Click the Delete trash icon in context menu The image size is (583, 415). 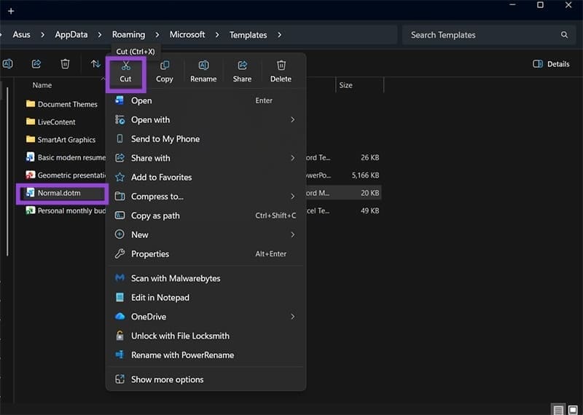tap(281, 66)
